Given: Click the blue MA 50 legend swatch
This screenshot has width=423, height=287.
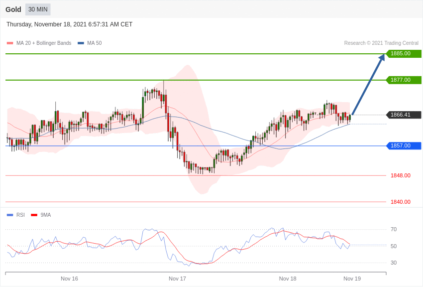Looking at the screenshot, I should tap(81, 43).
